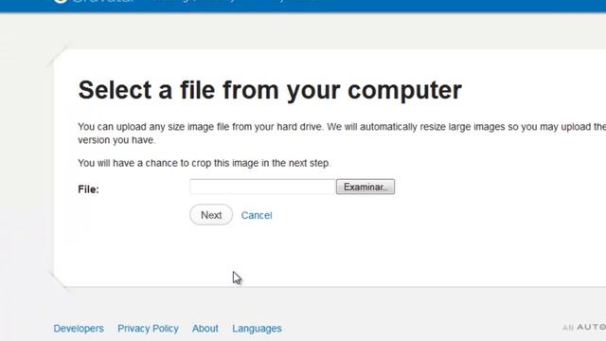The image size is (606, 341).
Task: Click the text 'You will have a chance to crop'
Action: (146, 163)
